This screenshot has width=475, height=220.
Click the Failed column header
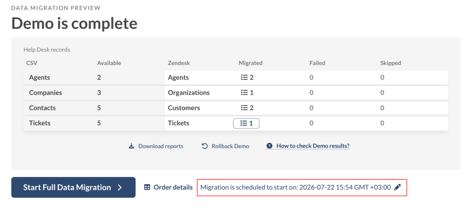tap(317, 63)
